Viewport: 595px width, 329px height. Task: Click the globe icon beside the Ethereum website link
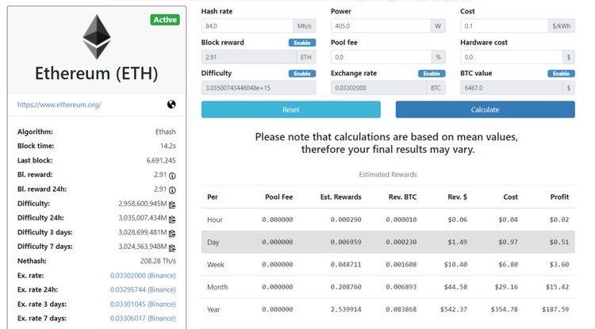click(171, 104)
